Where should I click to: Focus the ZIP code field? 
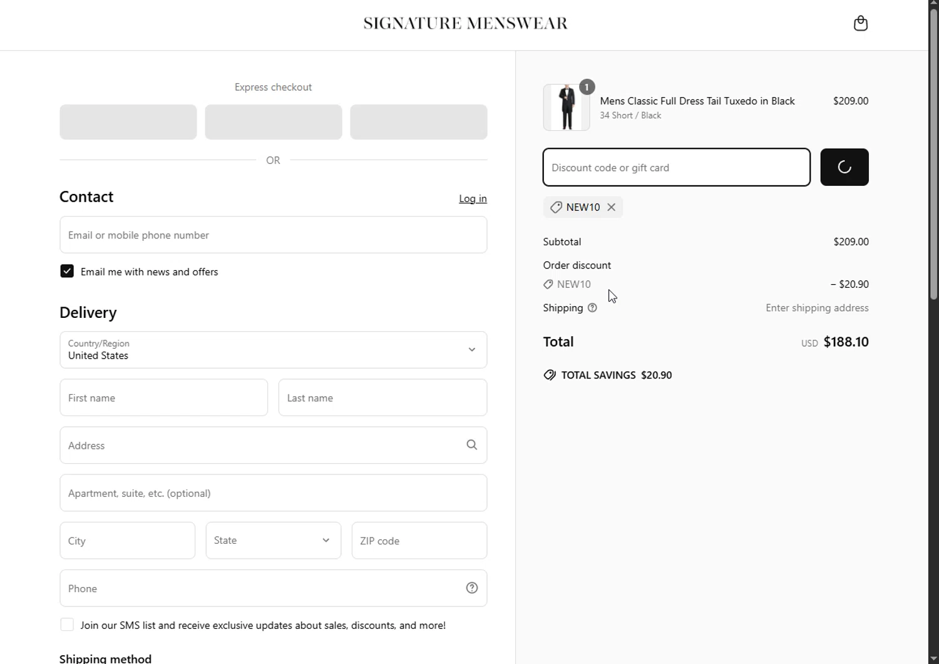(419, 540)
